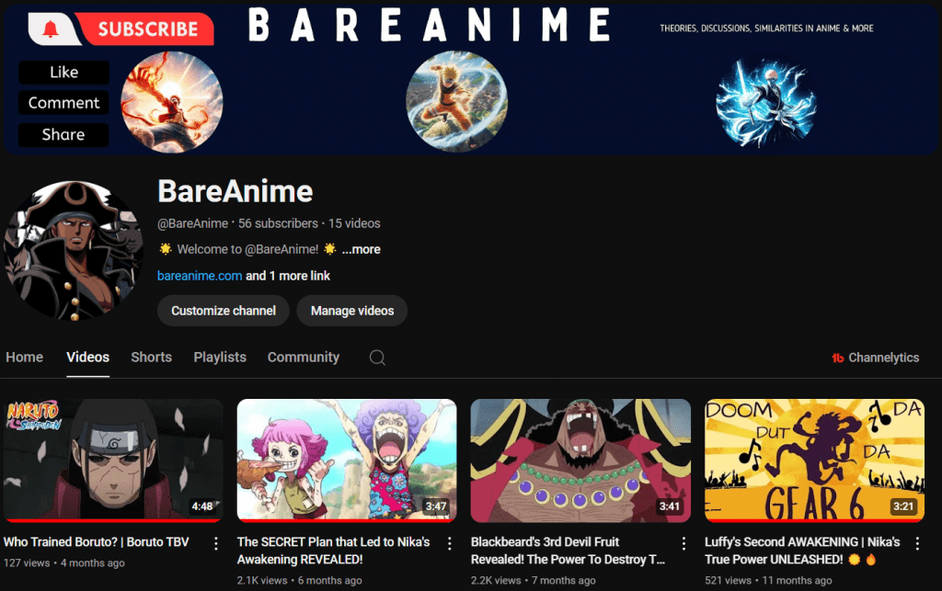Open options menu for Blackbeard's 3rd Devil Fruit video
The height and width of the screenshot is (591, 942).
click(x=684, y=543)
